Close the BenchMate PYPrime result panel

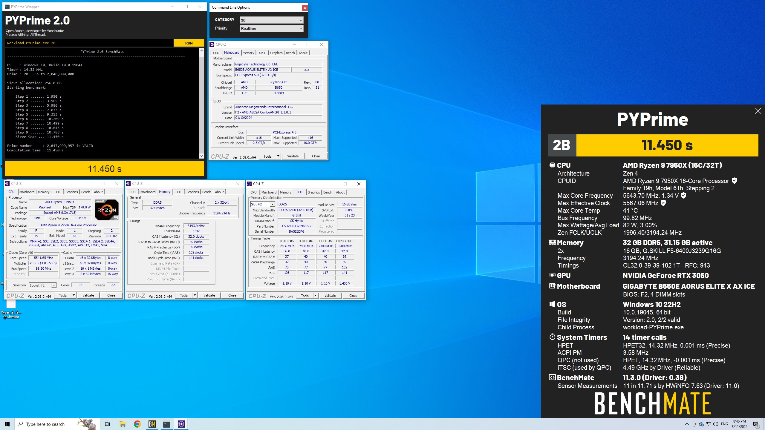758,111
